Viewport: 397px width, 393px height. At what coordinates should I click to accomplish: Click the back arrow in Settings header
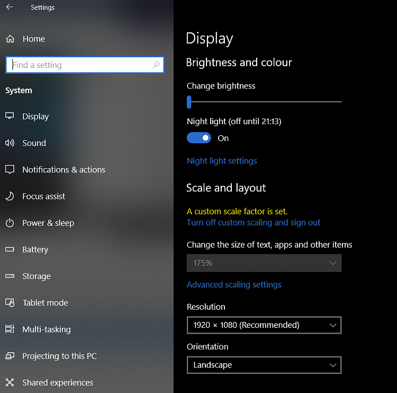[x=10, y=7]
